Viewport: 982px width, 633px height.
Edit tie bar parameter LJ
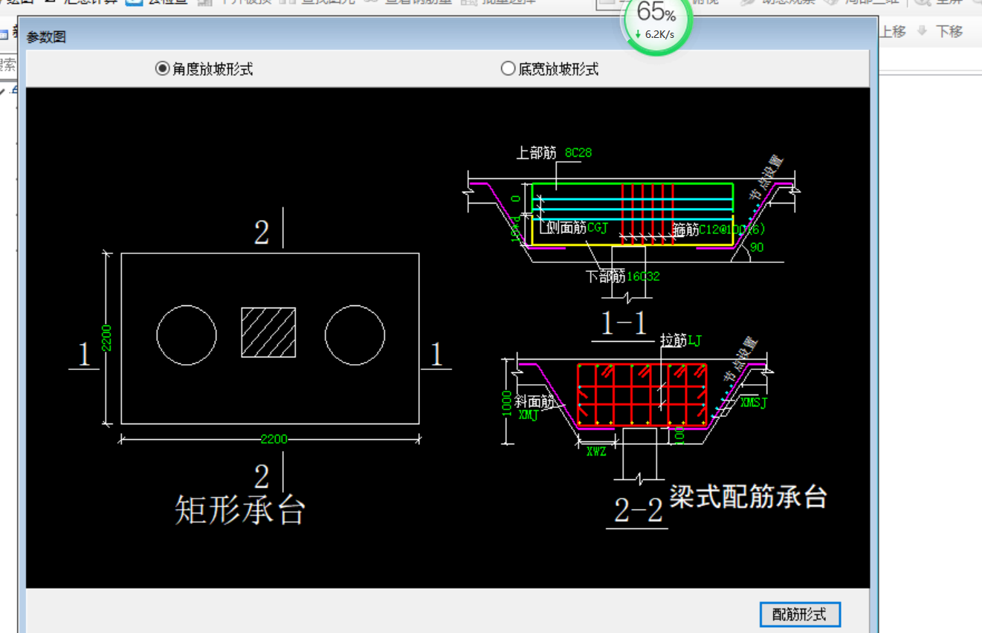694,340
